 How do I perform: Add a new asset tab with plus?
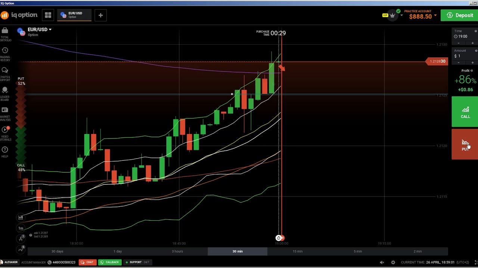point(100,15)
